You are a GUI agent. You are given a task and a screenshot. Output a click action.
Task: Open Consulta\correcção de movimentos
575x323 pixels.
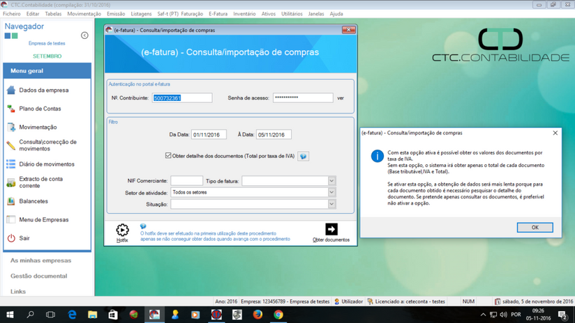click(47, 145)
